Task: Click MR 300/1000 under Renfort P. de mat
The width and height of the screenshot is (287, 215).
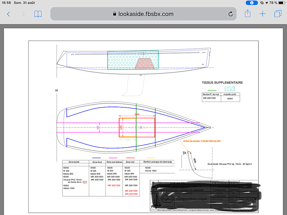Action: click(209, 98)
